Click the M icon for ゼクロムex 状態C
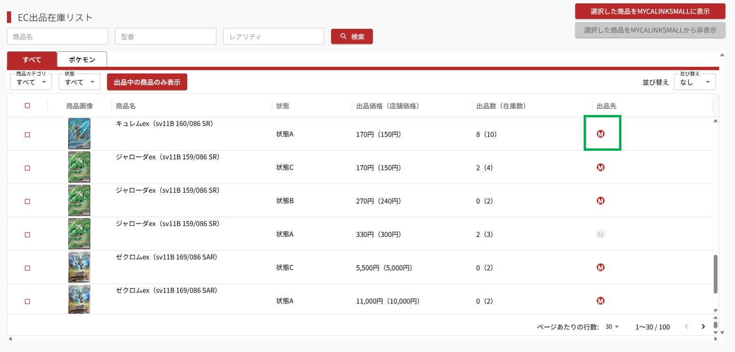735x352 pixels. coord(601,268)
